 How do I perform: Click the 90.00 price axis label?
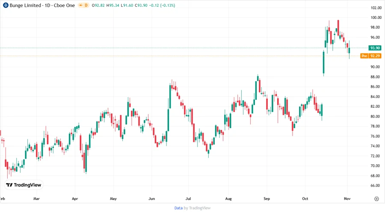(376, 67)
